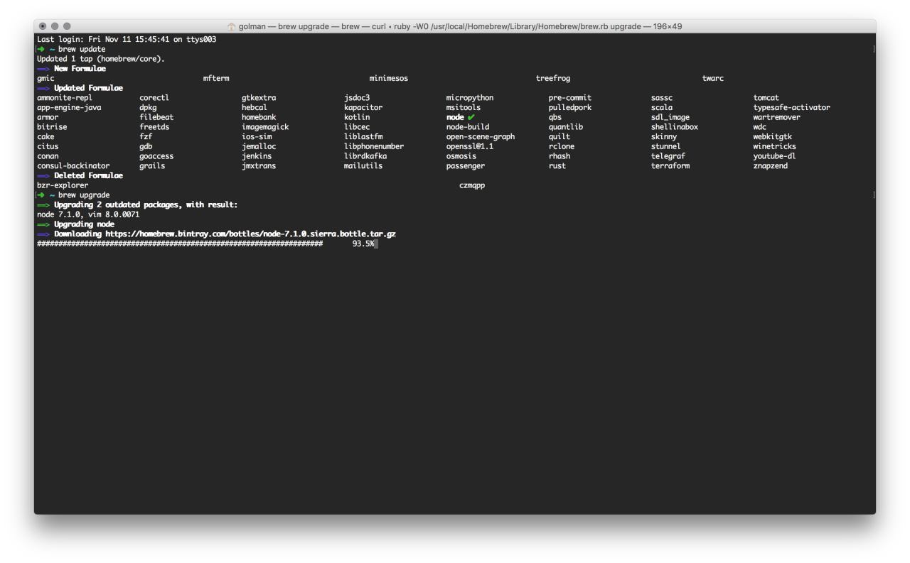This screenshot has width=910, height=563.
Task: Select the 'znapzend' formula
Action: [771, 166]
